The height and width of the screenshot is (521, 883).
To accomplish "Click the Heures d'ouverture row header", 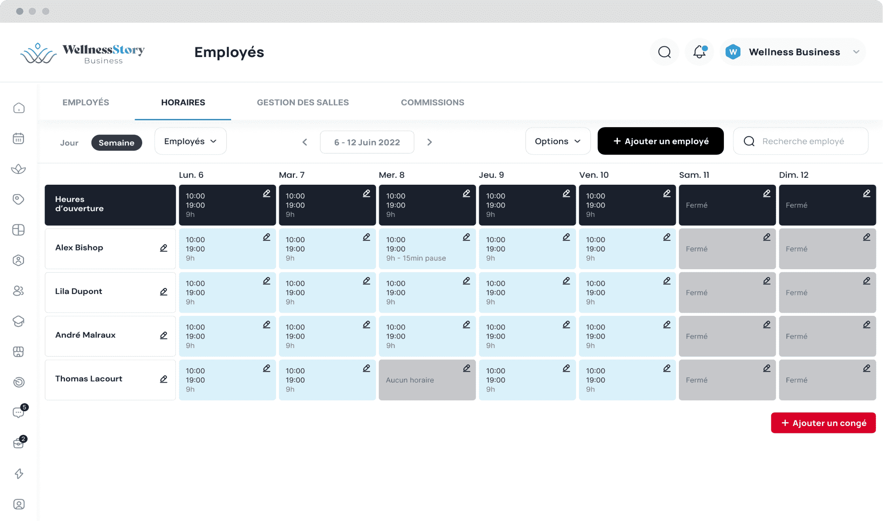I will 110,205.
